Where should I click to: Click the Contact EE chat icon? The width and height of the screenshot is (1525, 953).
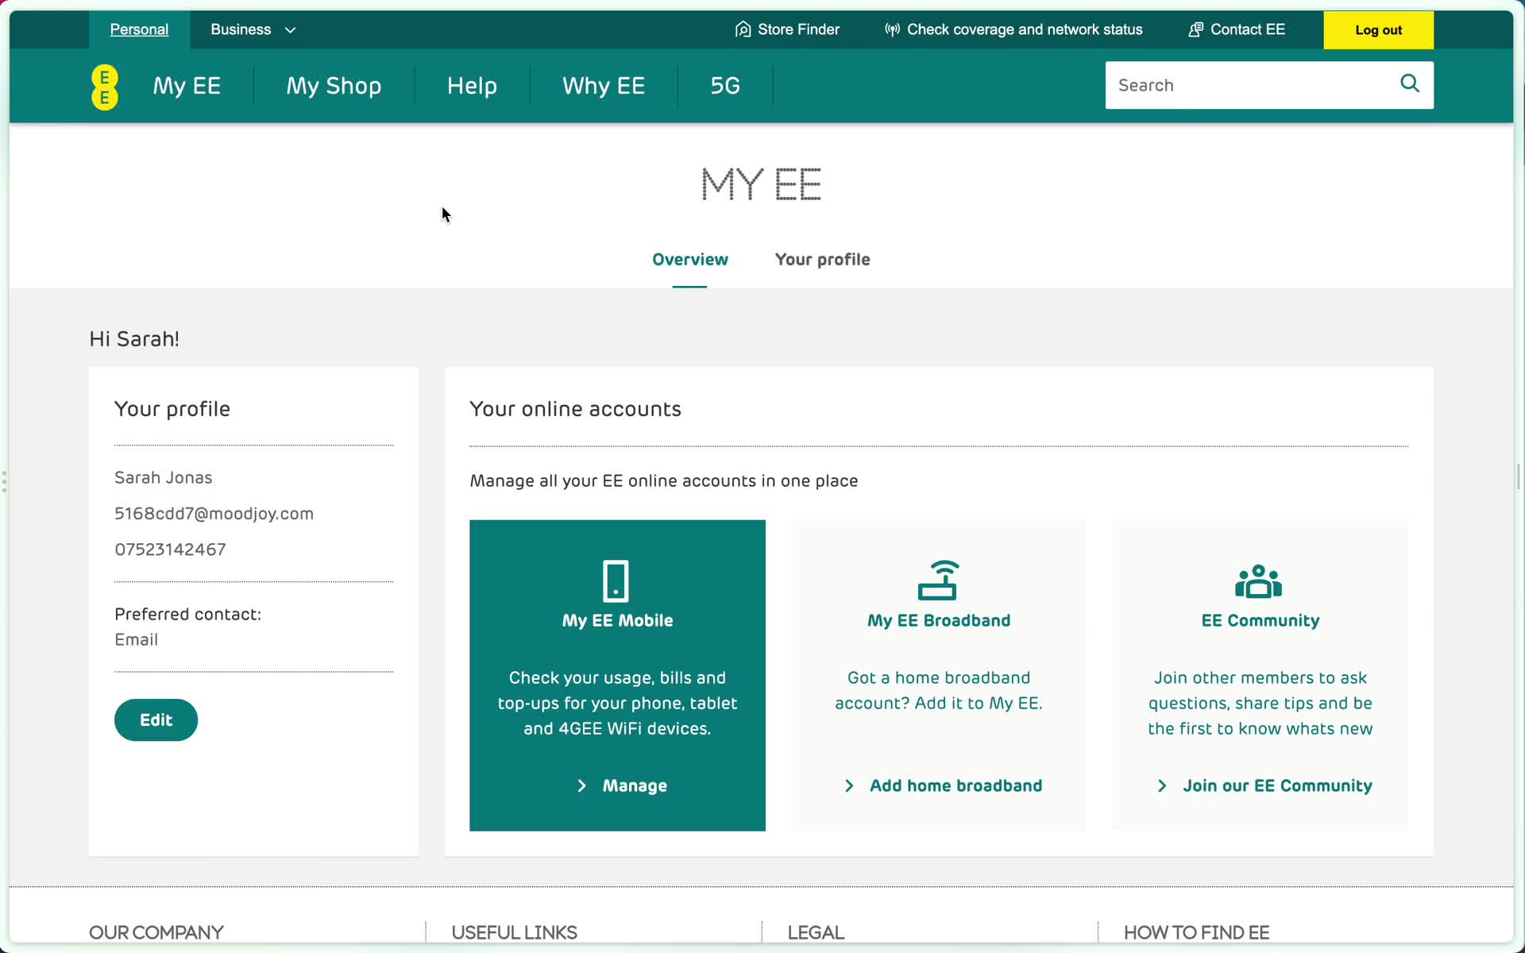click(1195, 29)
